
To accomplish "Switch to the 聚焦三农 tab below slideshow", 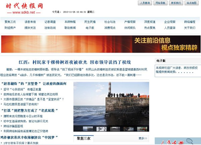I will [x=83, y=138].
